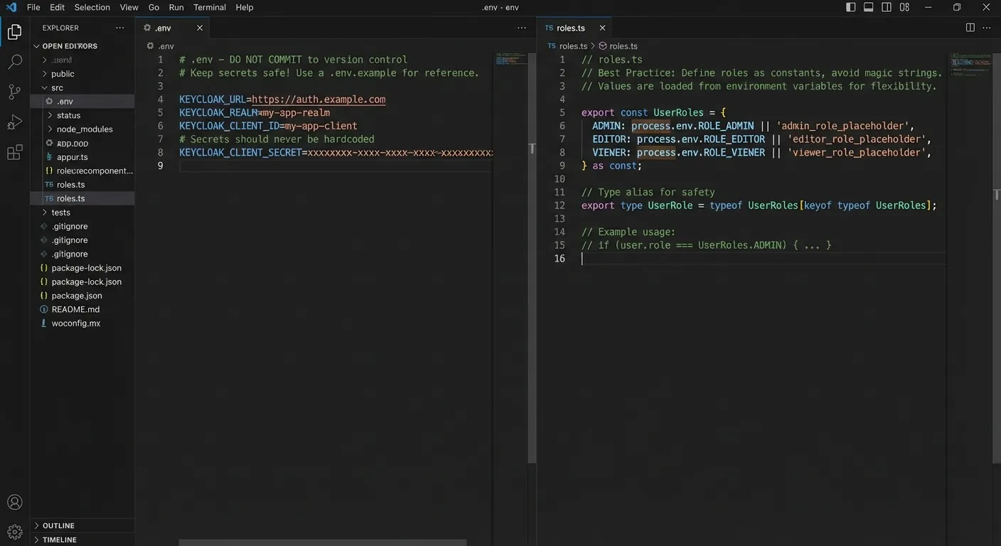
Task: Open the https://auth.example.com link
Action: [x=318, y=100]
